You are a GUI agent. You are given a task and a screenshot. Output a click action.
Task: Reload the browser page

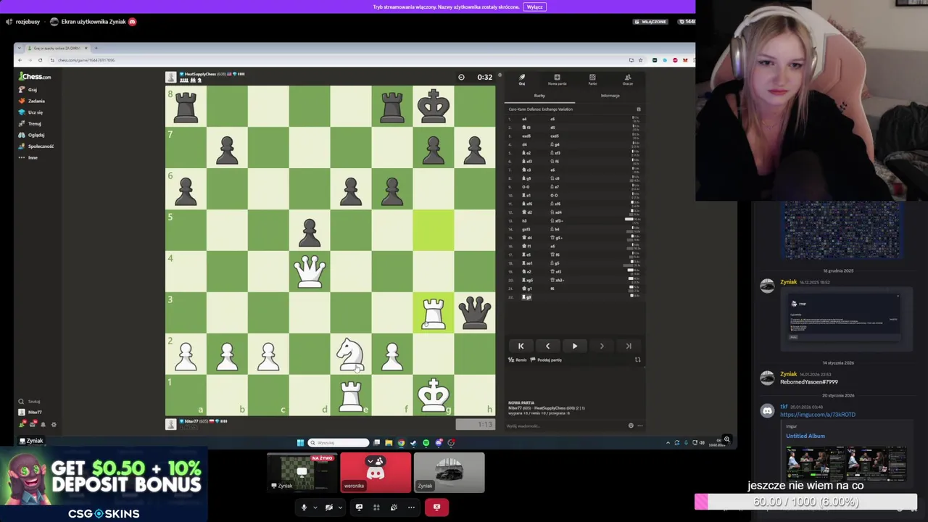coord(40,60)
